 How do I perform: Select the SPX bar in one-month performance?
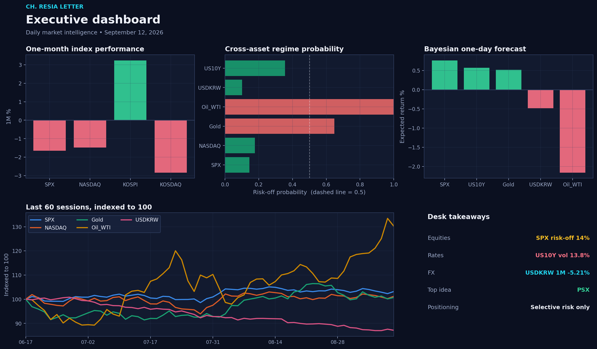(50, 135)
